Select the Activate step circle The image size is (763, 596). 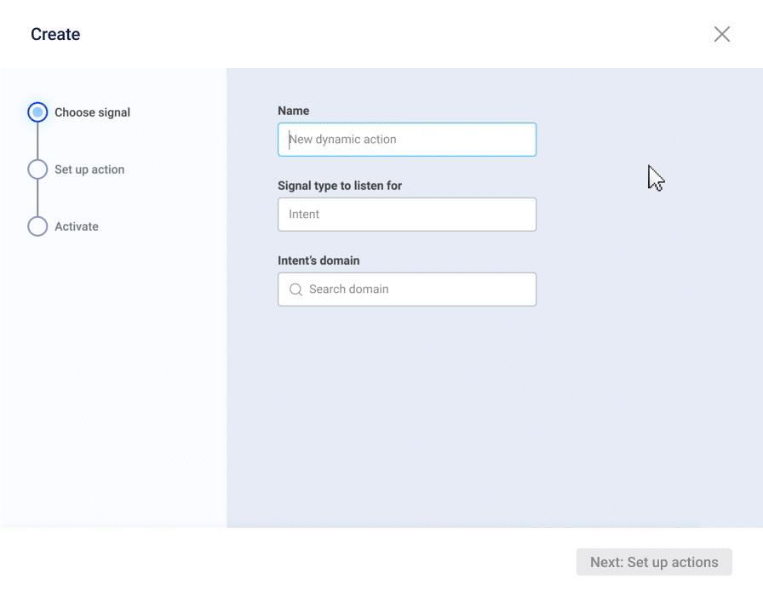coord(37,226)
